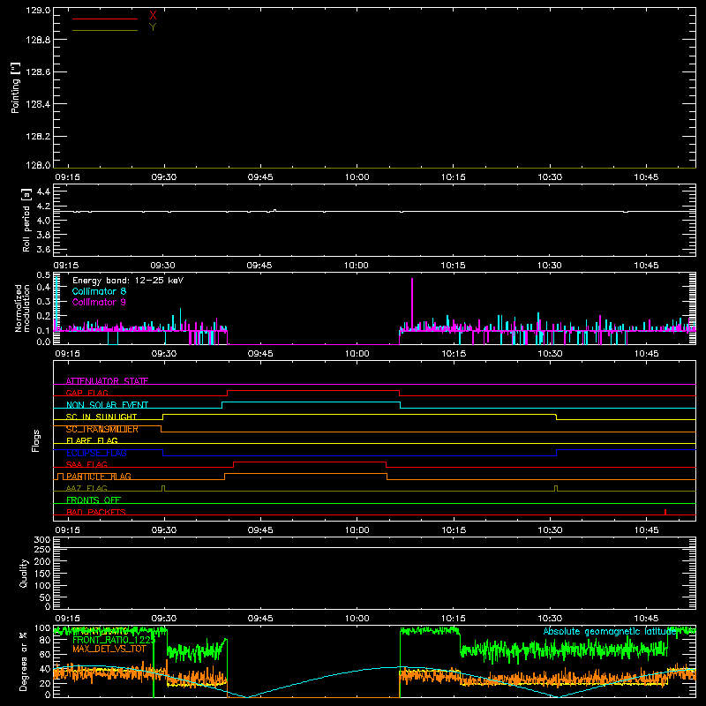Viewport: 706px width, 706px height.
Task: Click the ECLIPSE_FLAG label
Action: [x=96, y=453]
